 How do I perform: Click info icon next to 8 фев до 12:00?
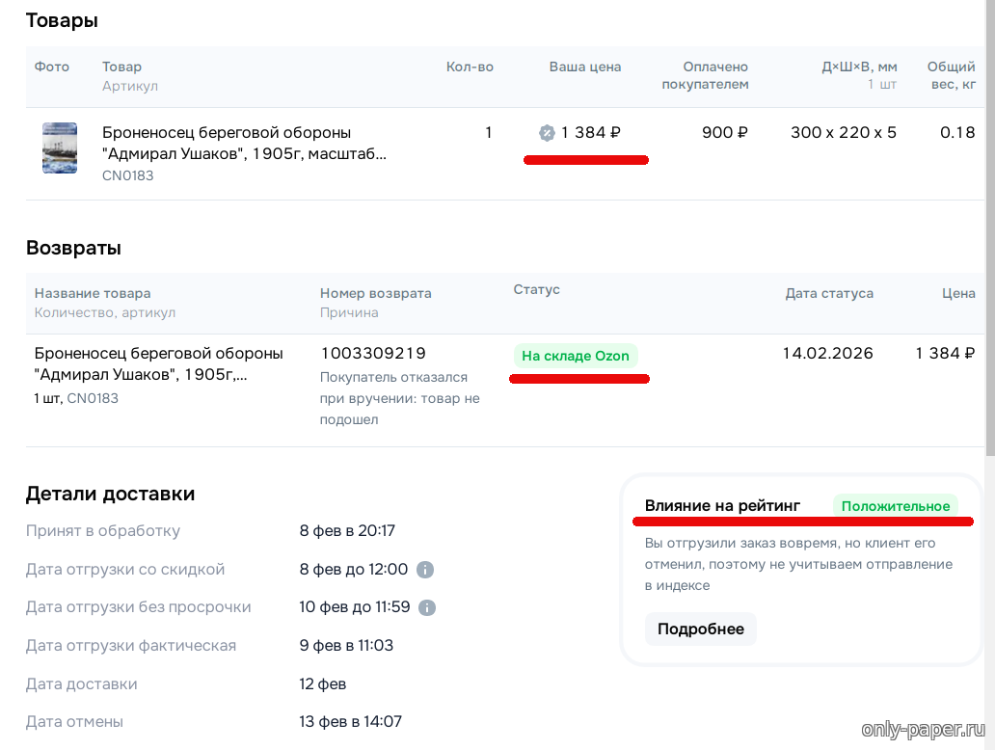pyautogui.click(x=425, y=570)
